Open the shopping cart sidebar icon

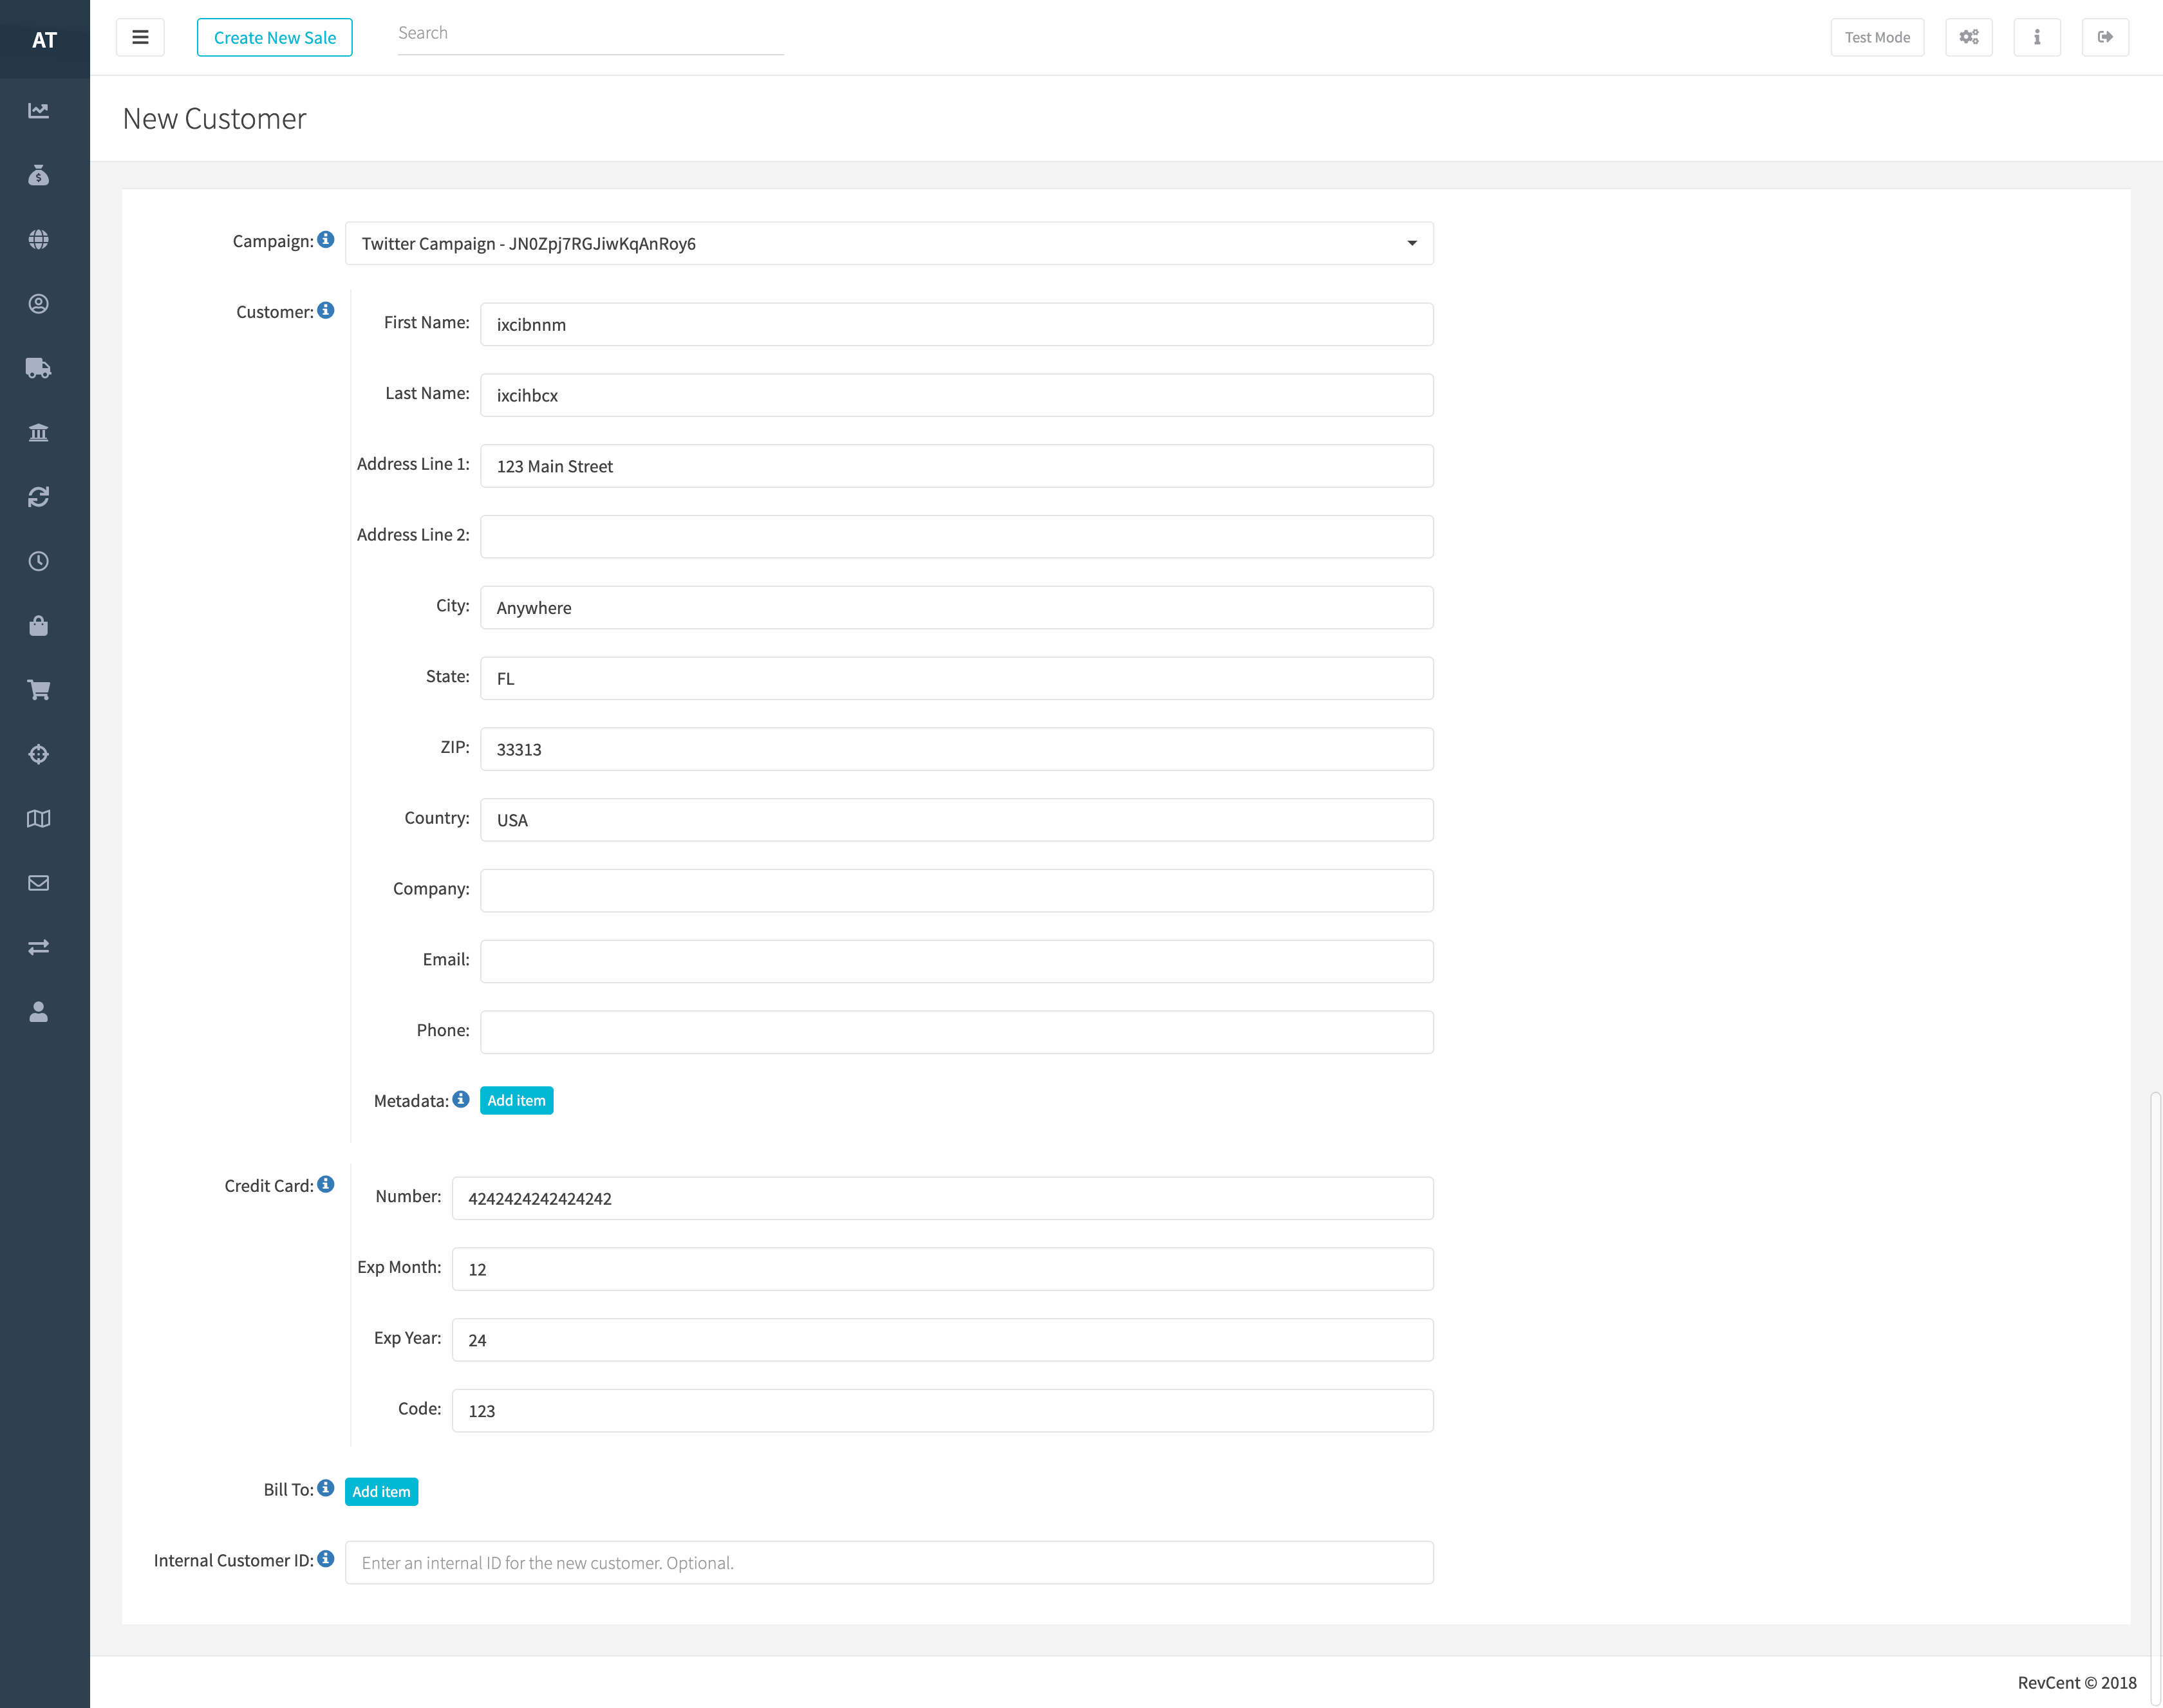click(x=38, y=690)
